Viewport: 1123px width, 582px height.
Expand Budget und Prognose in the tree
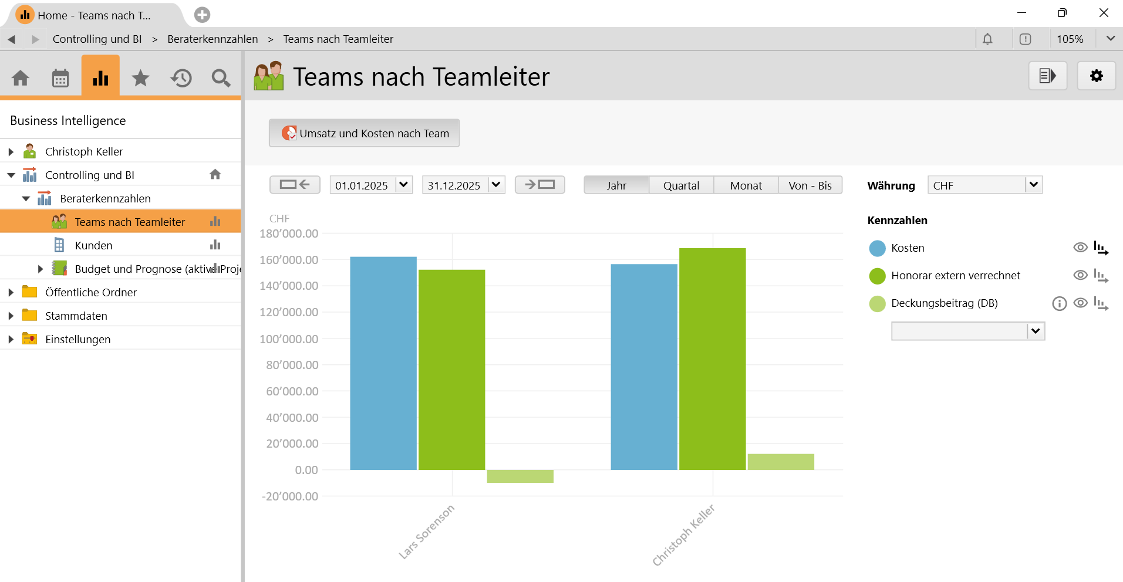tap(40, 269)
